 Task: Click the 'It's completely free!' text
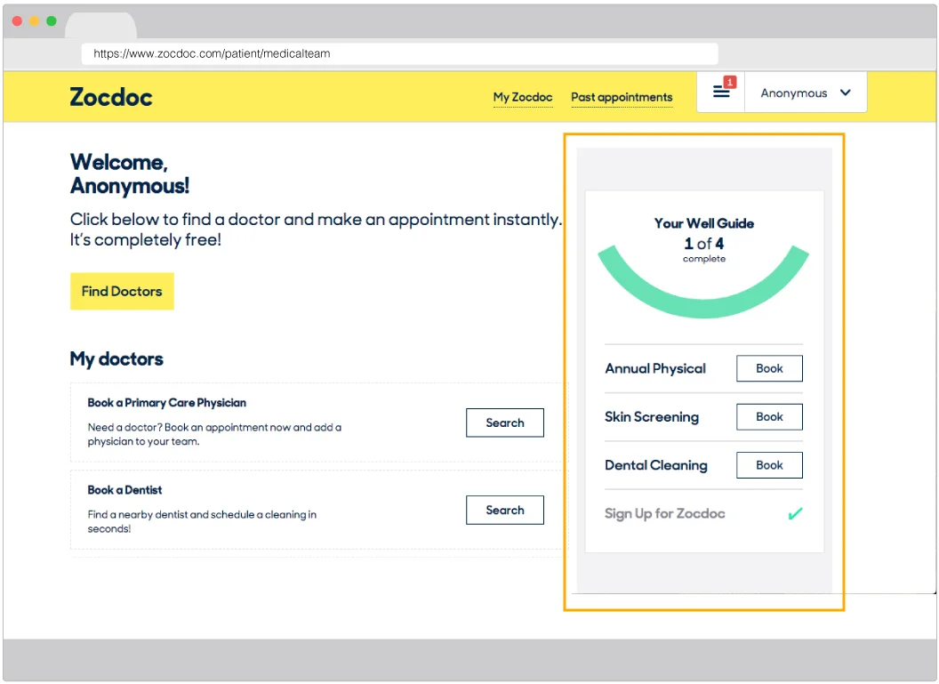point(146,239)
